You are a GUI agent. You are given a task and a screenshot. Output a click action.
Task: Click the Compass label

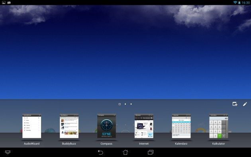(106, 144)
